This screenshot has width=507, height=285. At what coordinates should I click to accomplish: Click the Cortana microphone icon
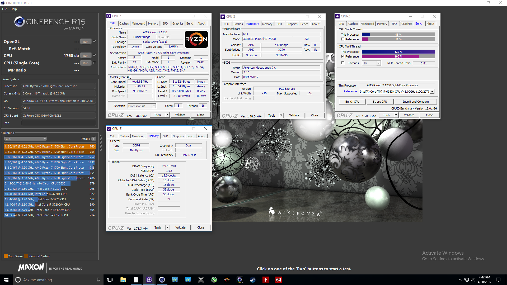98,280
